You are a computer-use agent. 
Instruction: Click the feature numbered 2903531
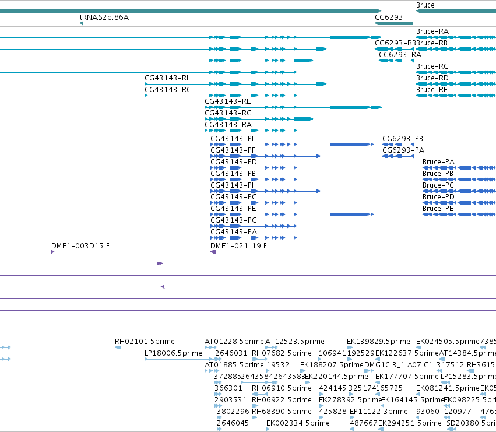pos(231,400)
